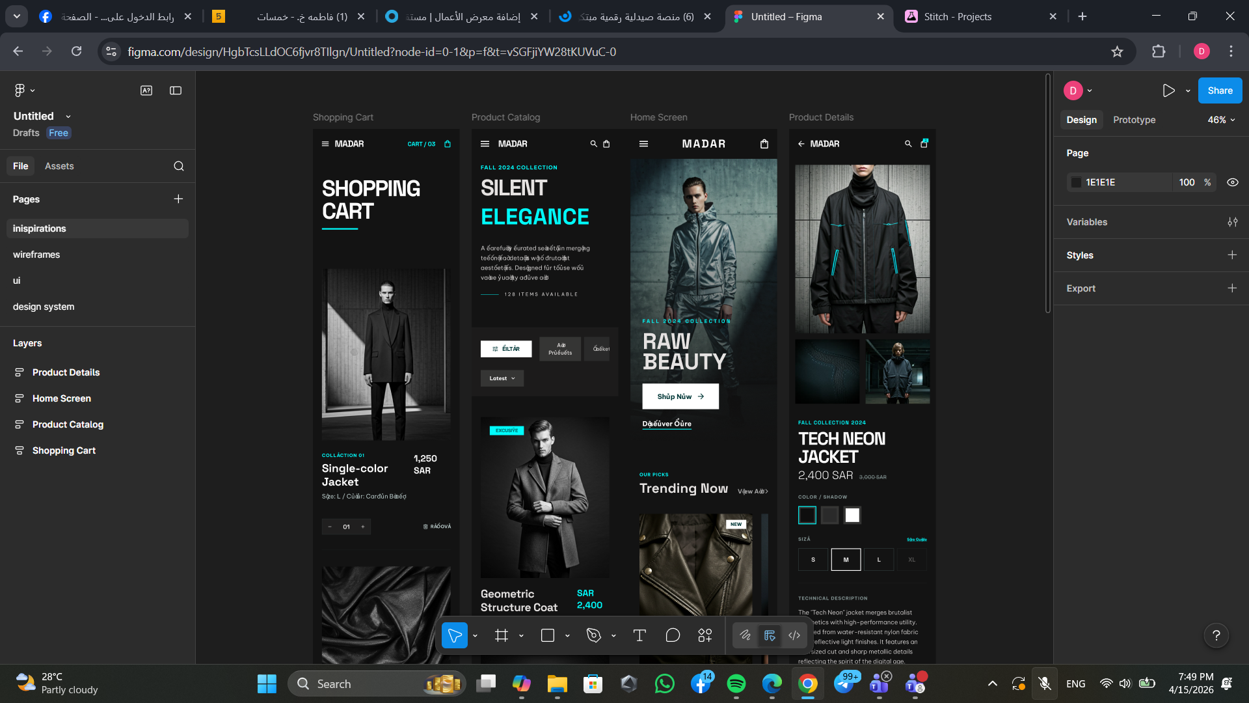
Task: Show hidden system tray icons
Action: point(993,683)
